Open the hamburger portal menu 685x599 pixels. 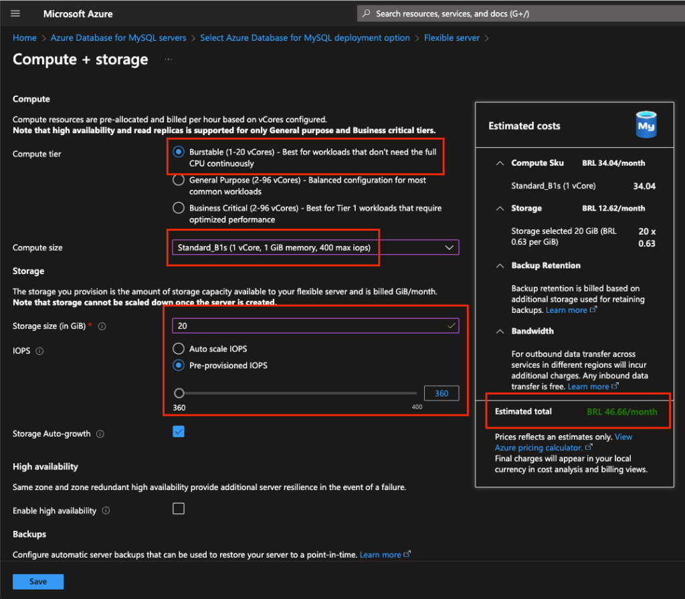coord(15,13)
